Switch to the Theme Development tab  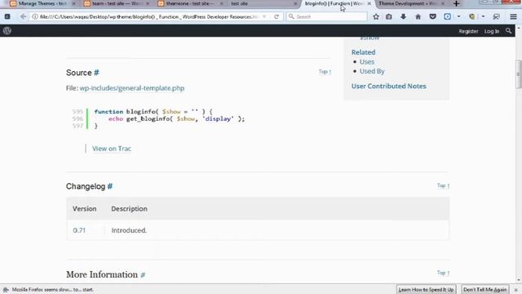tap(411, 3)
